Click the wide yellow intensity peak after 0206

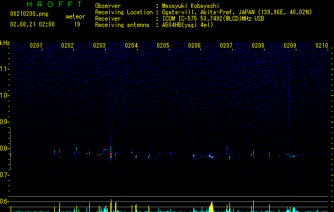pyautogui.click(x=211, y=207)
